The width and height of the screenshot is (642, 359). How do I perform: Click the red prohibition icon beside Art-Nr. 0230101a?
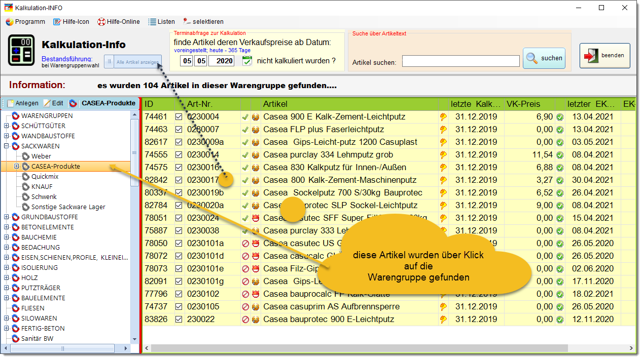coord(245,244)
